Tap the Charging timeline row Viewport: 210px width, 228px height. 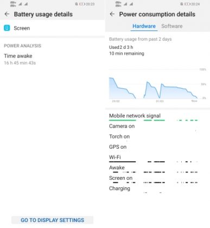(154, 189)
